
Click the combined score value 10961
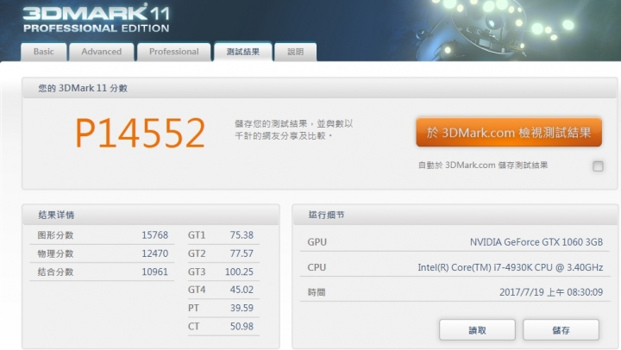[155, 272]
